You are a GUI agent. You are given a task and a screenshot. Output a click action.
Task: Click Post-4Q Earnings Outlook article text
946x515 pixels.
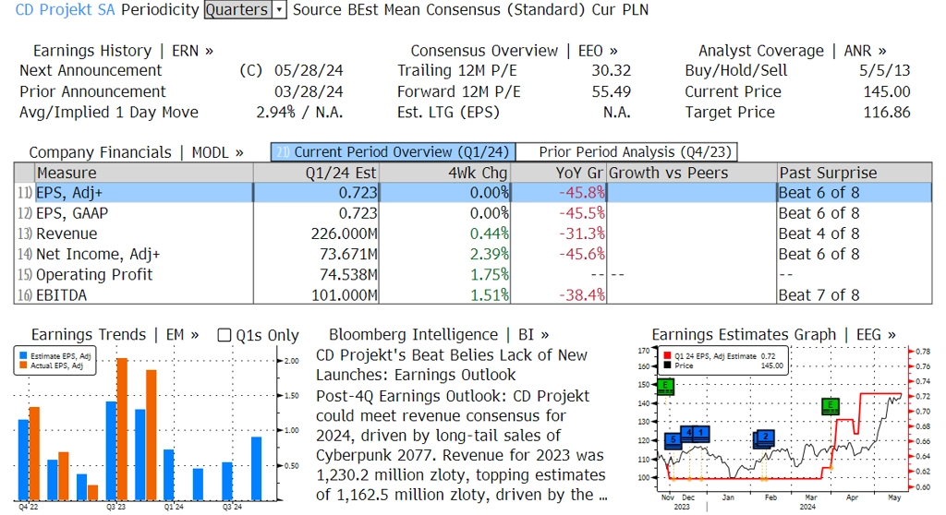pos(461,446)
